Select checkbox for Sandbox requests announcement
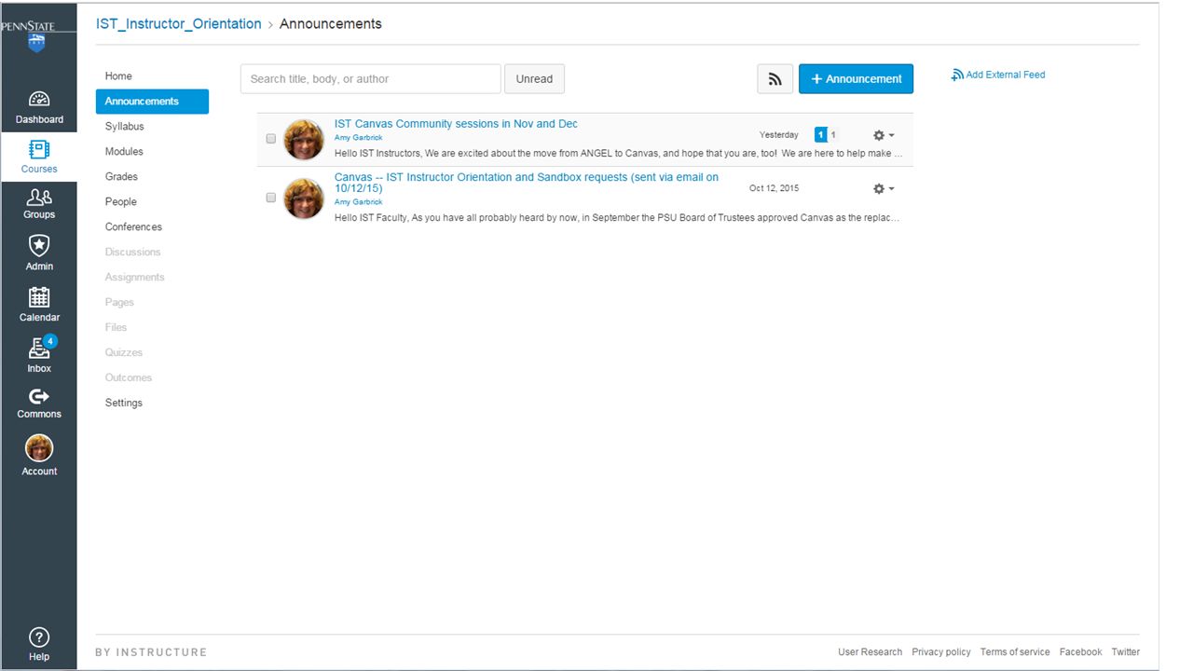Viewport: 1193px width, 671px height. click(x=271, y=198)
